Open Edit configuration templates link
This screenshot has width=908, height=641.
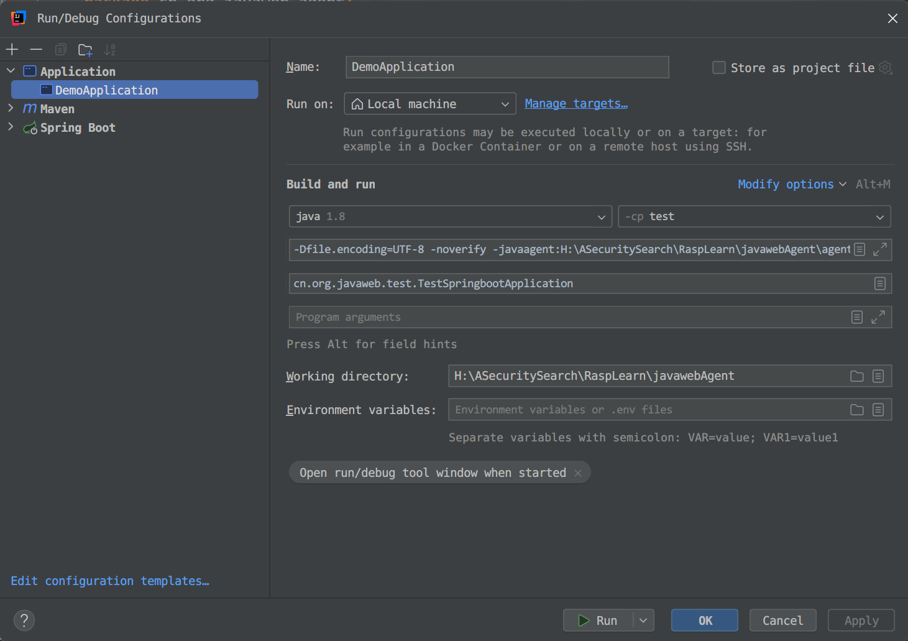click(110, 581)
